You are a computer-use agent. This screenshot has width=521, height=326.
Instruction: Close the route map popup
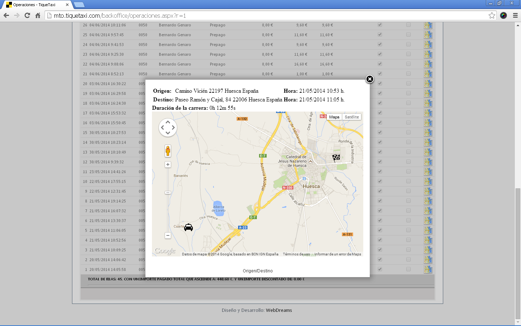click(369, 79)
